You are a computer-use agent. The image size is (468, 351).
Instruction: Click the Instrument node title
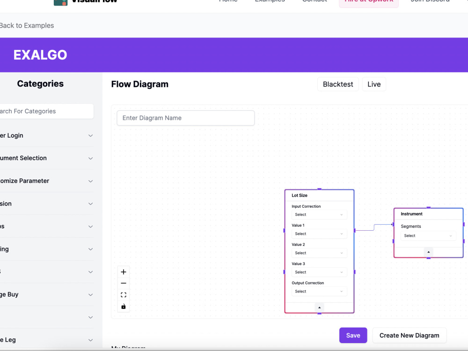tap(411, 214)
